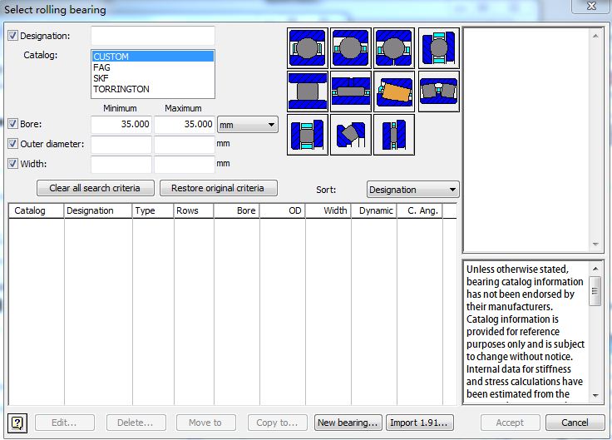Select the cylindrical roller bearing icon
The height and width of the screenshot is (440, 612).
(x=308, y=91)
